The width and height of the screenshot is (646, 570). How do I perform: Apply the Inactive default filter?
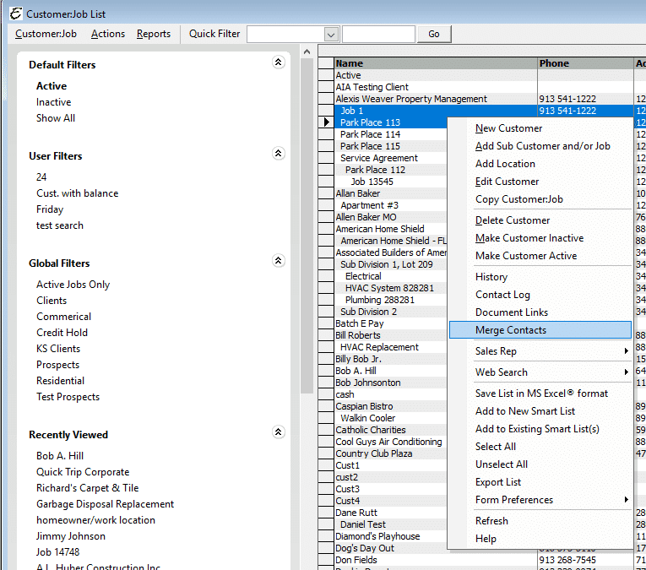(x=53, y=102)
